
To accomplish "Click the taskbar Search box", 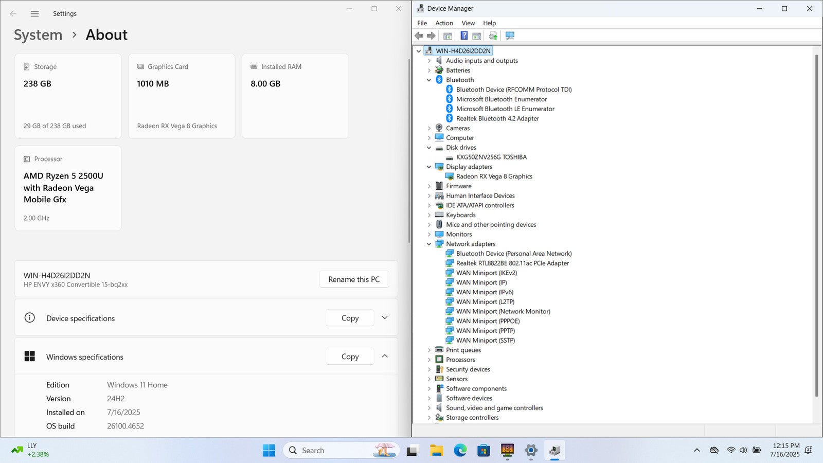I will click(x=341, y=451).
